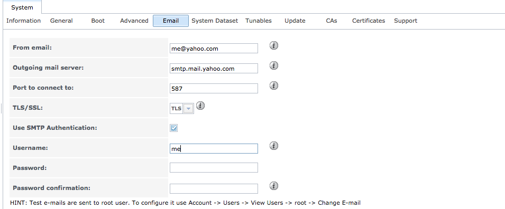Open info icon for Port to connect to
This screenshot has height=209, width=505.
pyautogui.click(x=274, y=85)
